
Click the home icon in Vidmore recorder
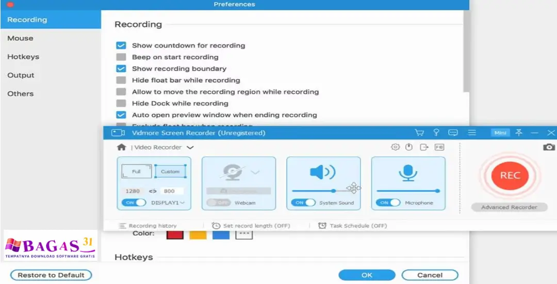click(122, 147)
